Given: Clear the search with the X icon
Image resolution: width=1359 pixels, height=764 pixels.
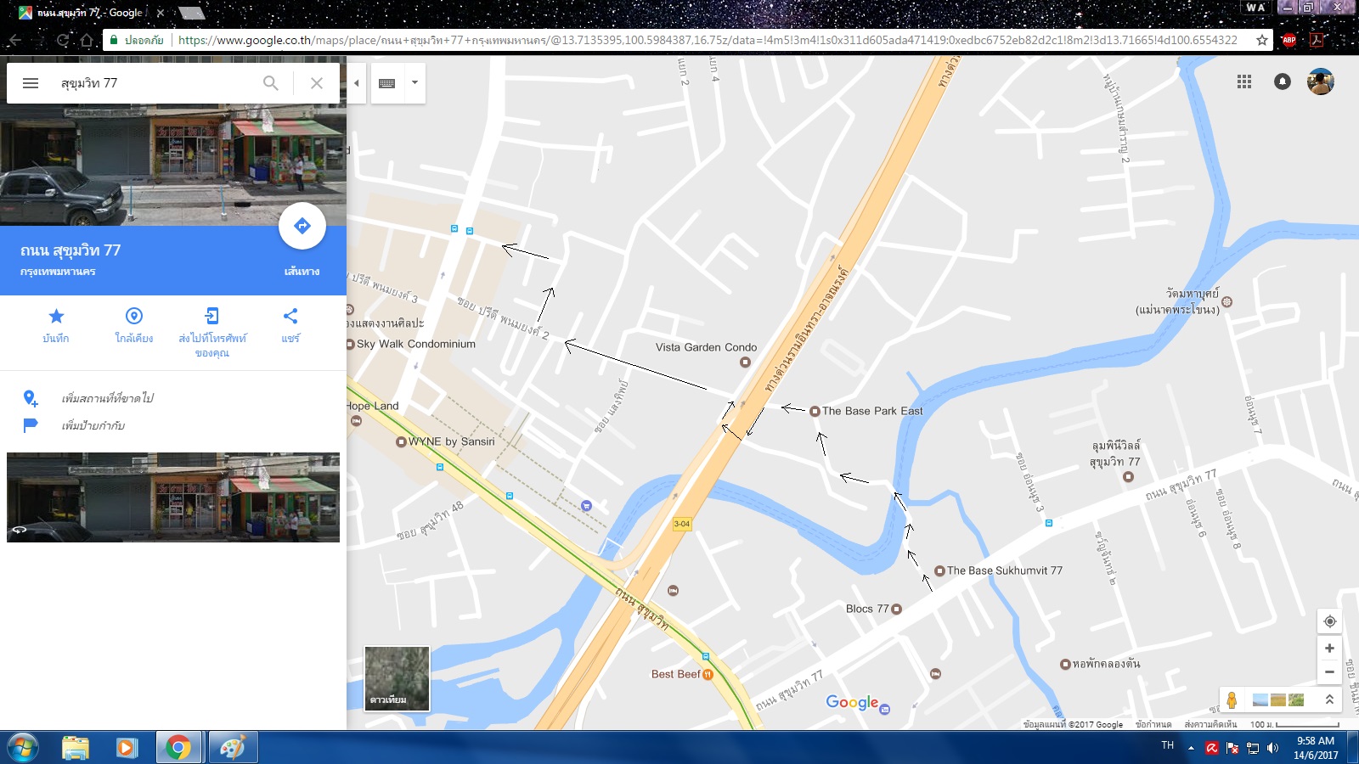Looking at the screenshot, I should 317,83.
